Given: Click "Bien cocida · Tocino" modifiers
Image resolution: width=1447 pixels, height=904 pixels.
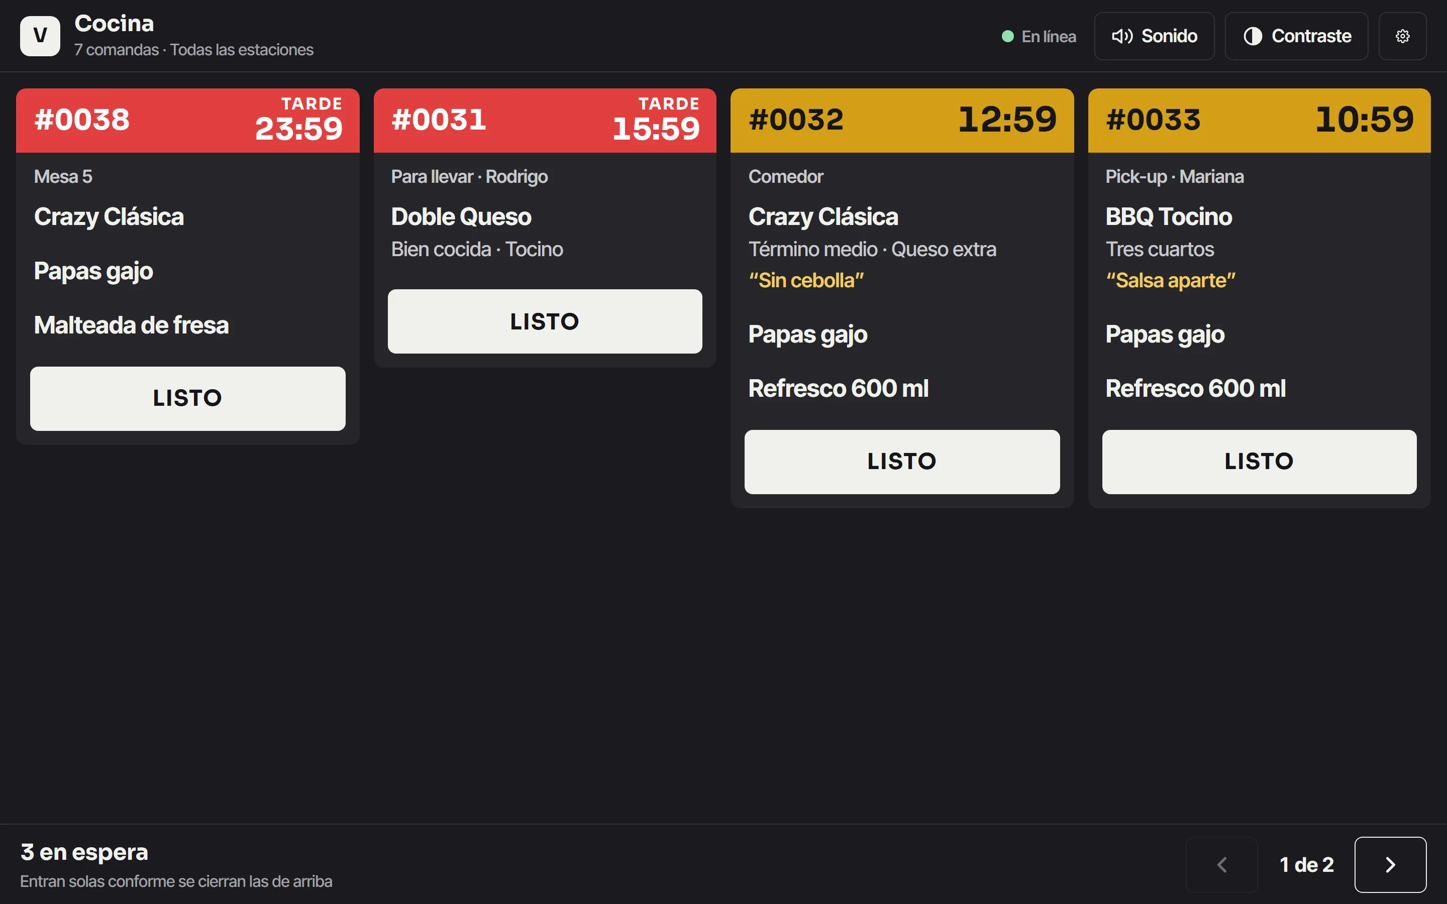Looking at the screenshot, I should pyautogui.click(x=477, y=249).
